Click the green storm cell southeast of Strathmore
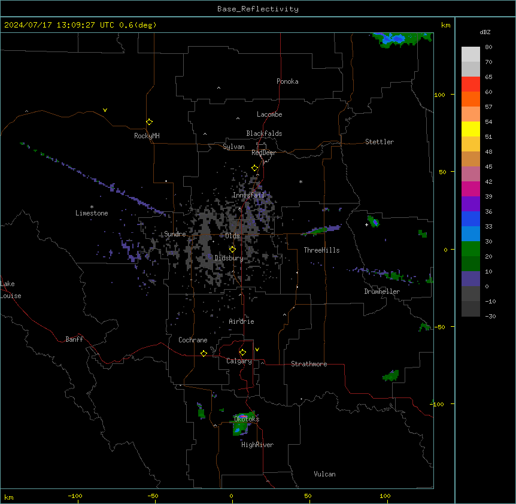 pos(391,375)
